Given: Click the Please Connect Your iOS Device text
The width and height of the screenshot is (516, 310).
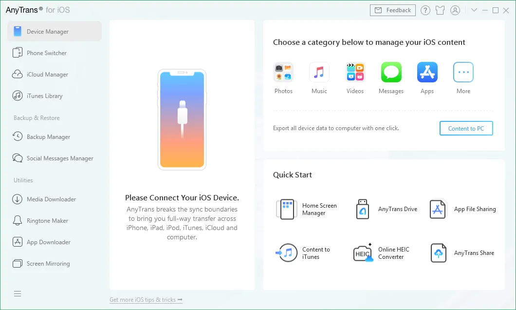Looking at the screenshot, I should (182, 198).
